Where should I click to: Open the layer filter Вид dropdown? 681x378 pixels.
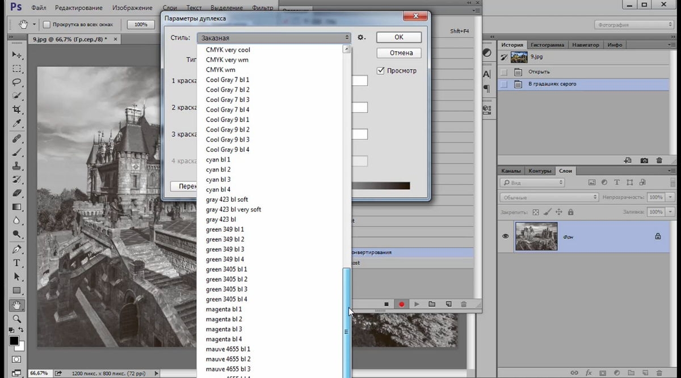532,183
